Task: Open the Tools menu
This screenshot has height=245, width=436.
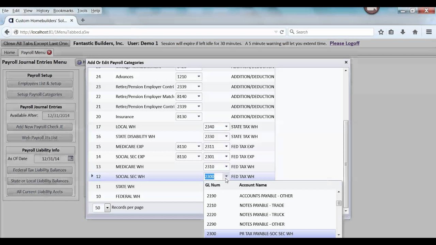Action: 82,11
